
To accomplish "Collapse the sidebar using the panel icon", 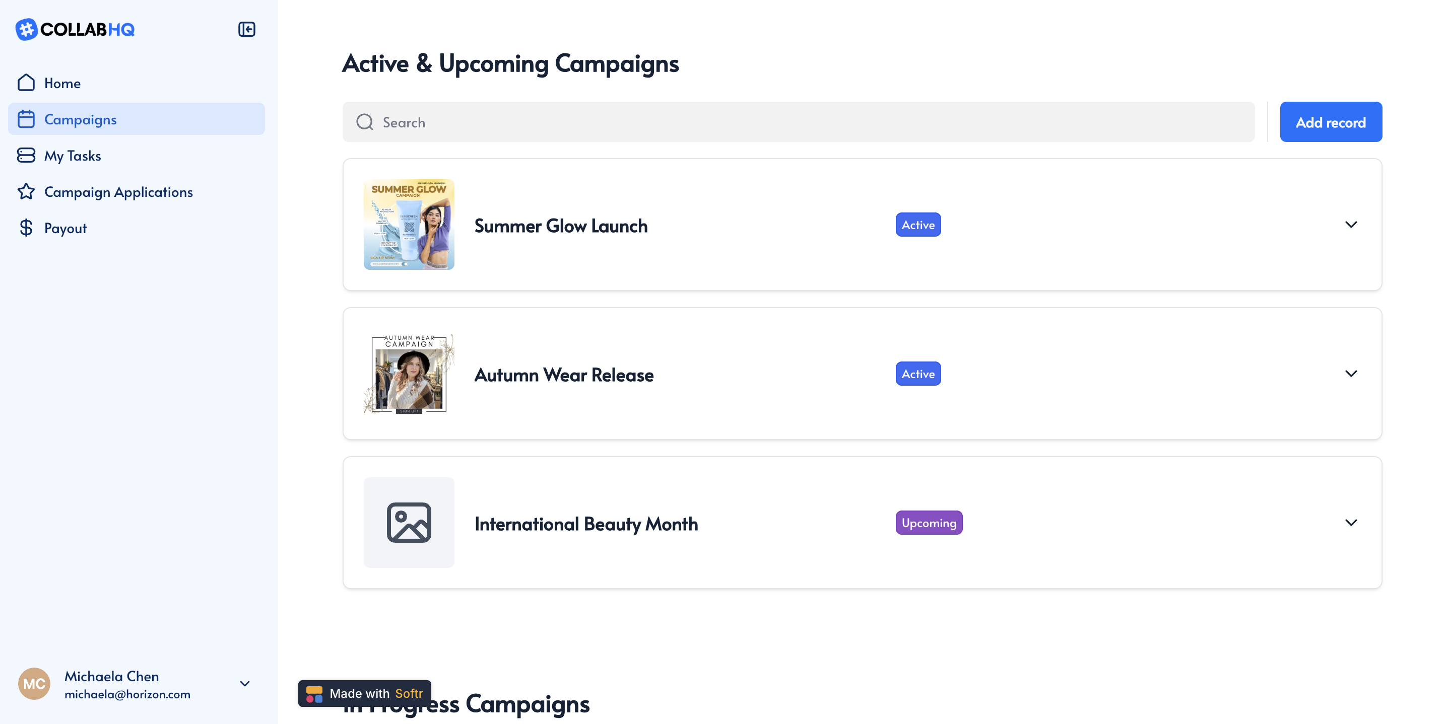I will tap(246, 29).
